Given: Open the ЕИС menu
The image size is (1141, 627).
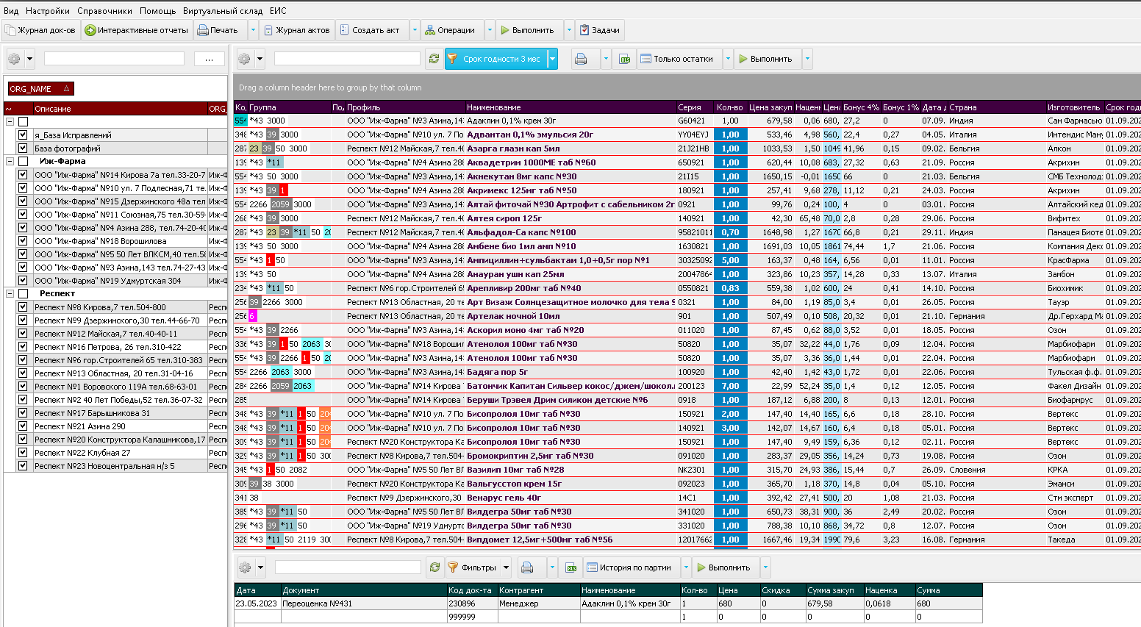Looking at the screenshot, I should coord(278,11).
